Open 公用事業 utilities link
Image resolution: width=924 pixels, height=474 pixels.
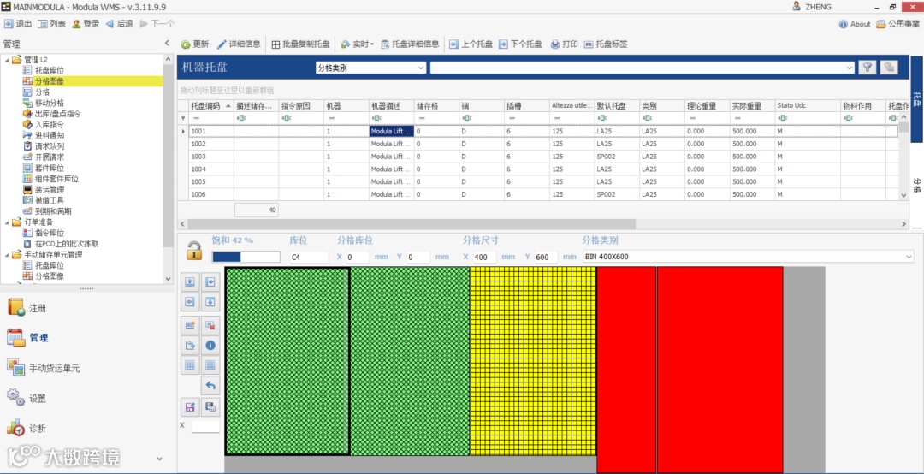pos(898,24)
